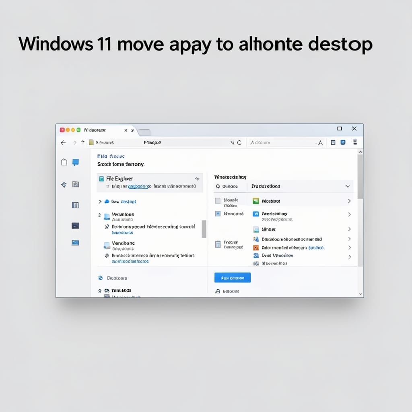The height and width of the screenshot is (412, 412).
Task: Select the blank second tab
Action: 144,132
